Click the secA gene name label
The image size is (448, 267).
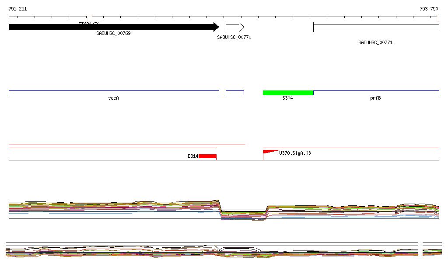point(114,98)
